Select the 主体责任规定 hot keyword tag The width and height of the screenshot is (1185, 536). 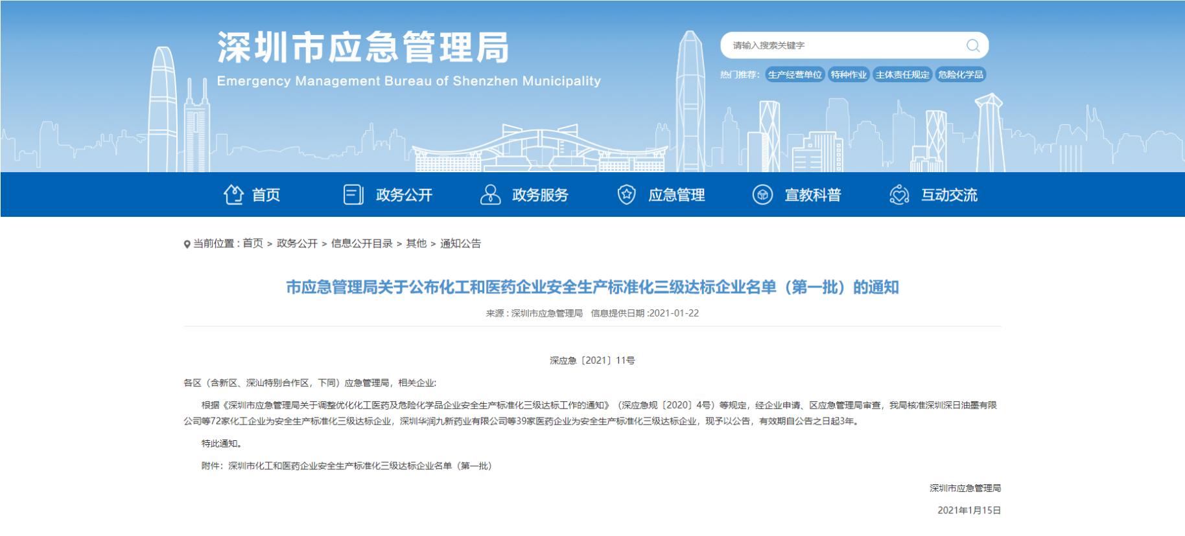pyautogui.click(x=902, y=74)
